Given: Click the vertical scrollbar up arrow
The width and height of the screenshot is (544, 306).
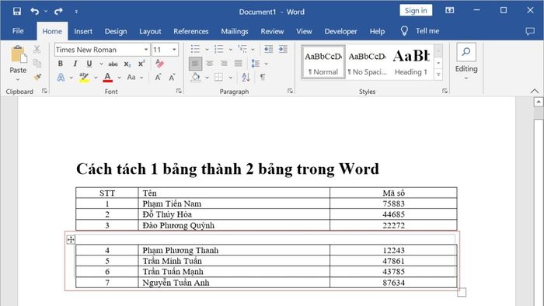Looking at the screenshot, I should 538,102.
